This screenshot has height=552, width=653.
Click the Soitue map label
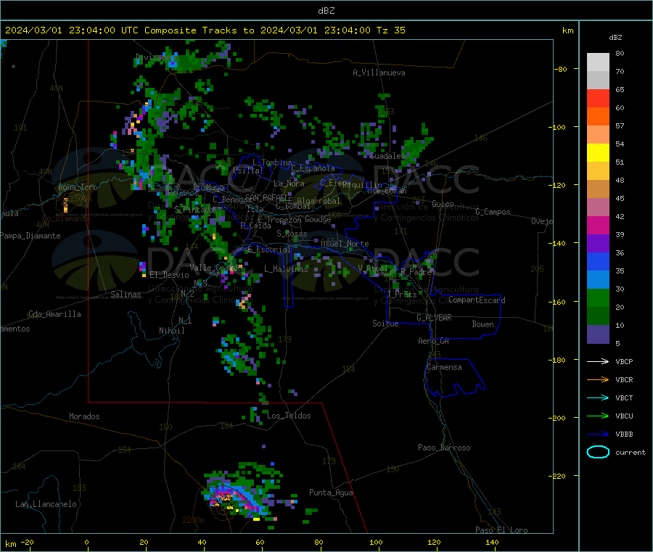point(385,324)
